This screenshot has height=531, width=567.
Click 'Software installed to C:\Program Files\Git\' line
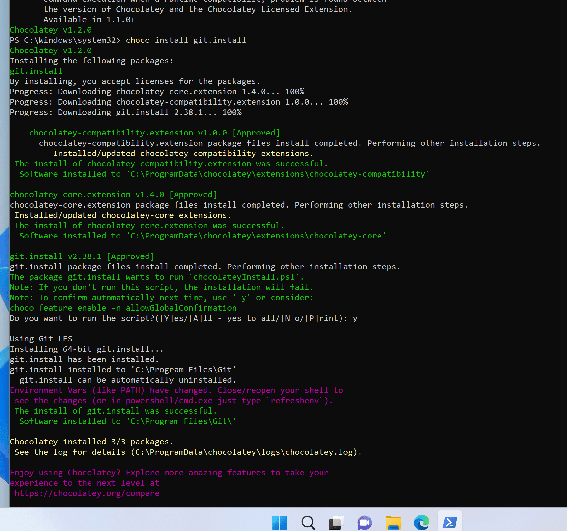point(128,421)
